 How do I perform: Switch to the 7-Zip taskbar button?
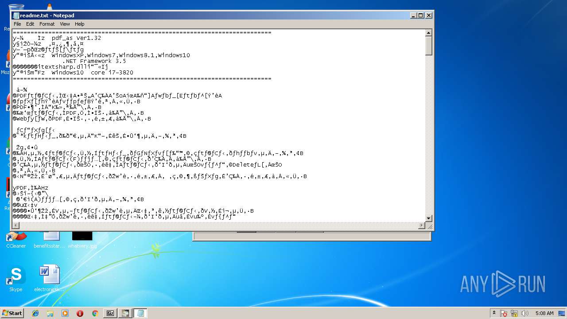110,313
